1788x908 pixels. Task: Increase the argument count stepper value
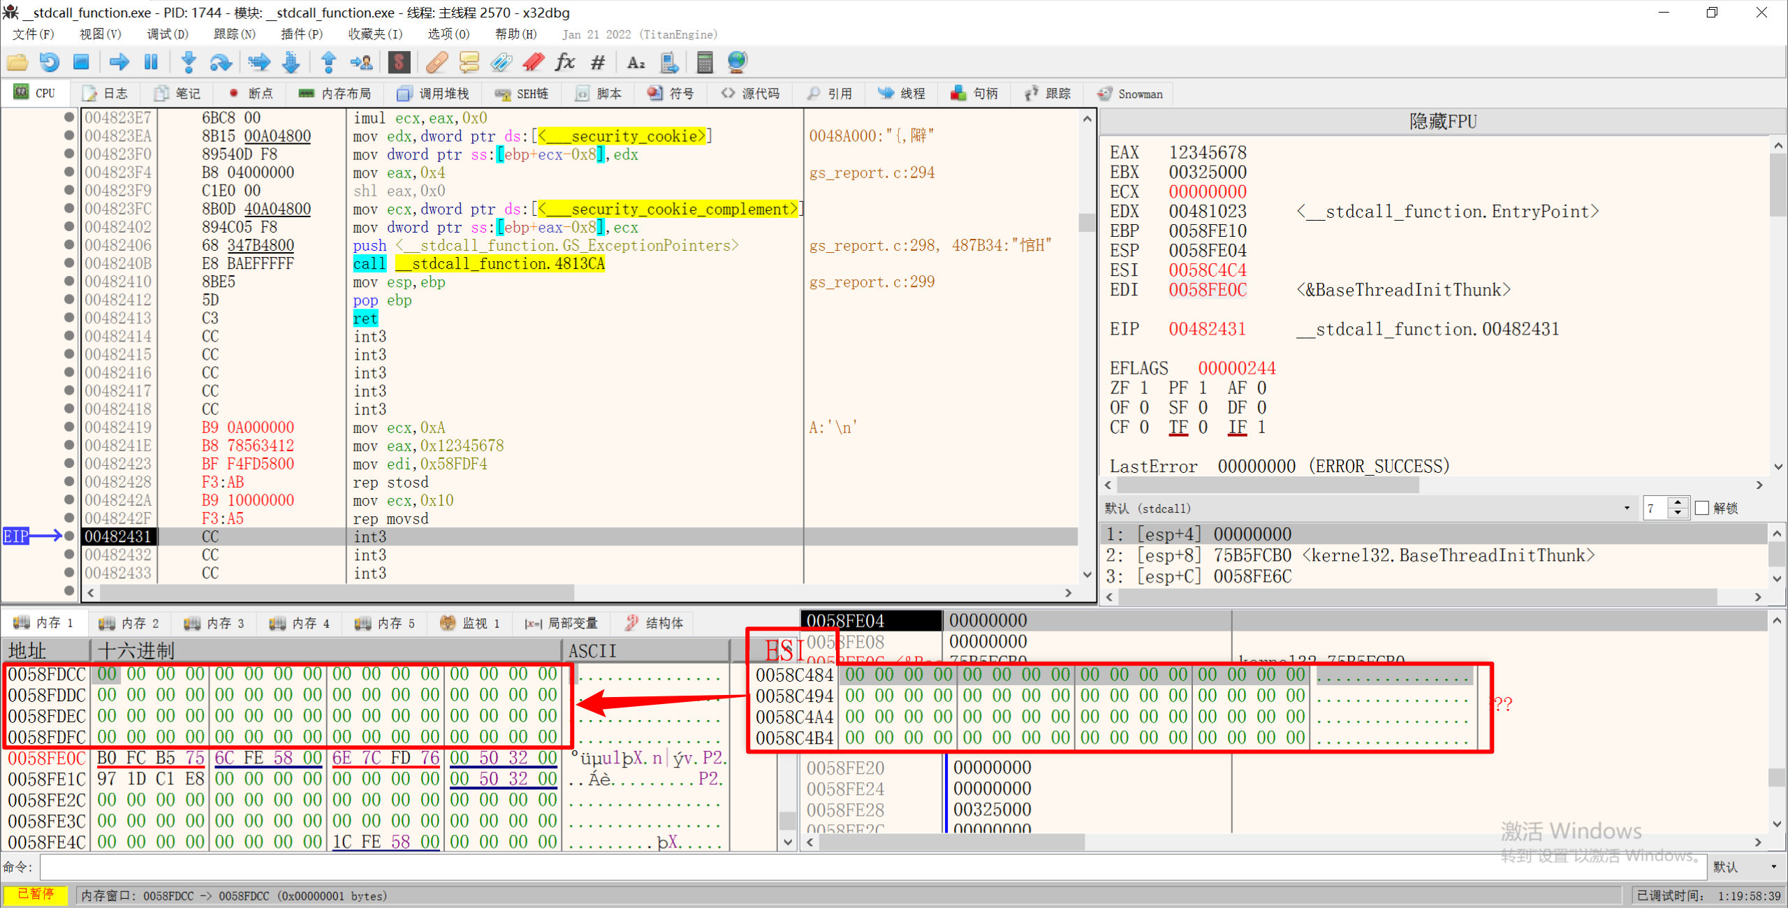[1678, 503]
